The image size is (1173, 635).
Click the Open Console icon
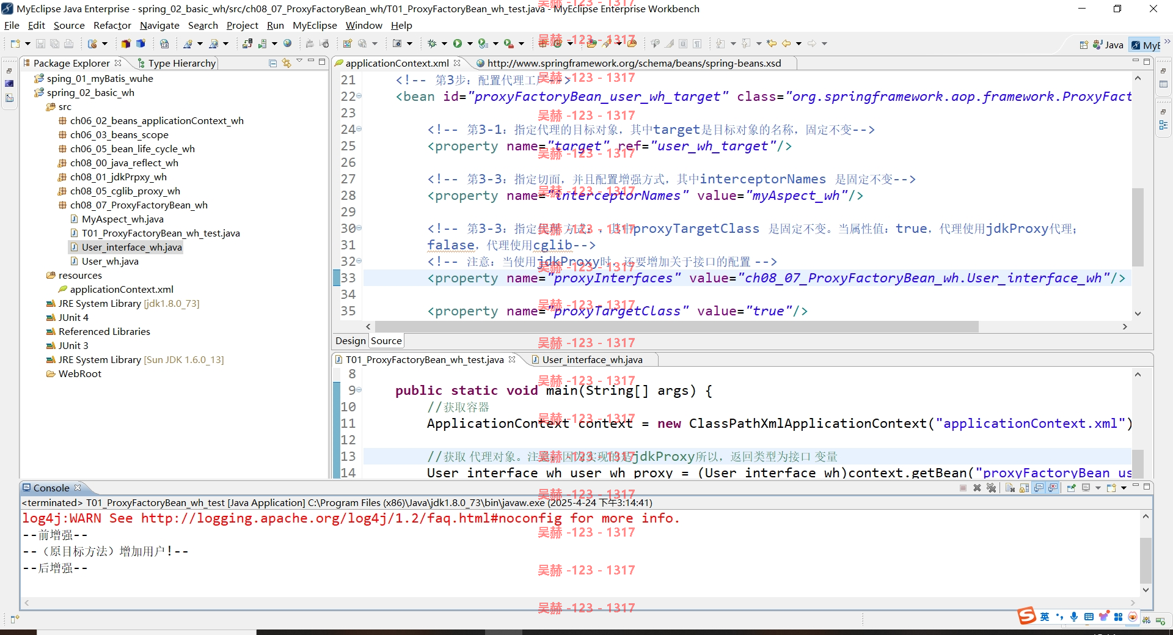[1111, 488]
